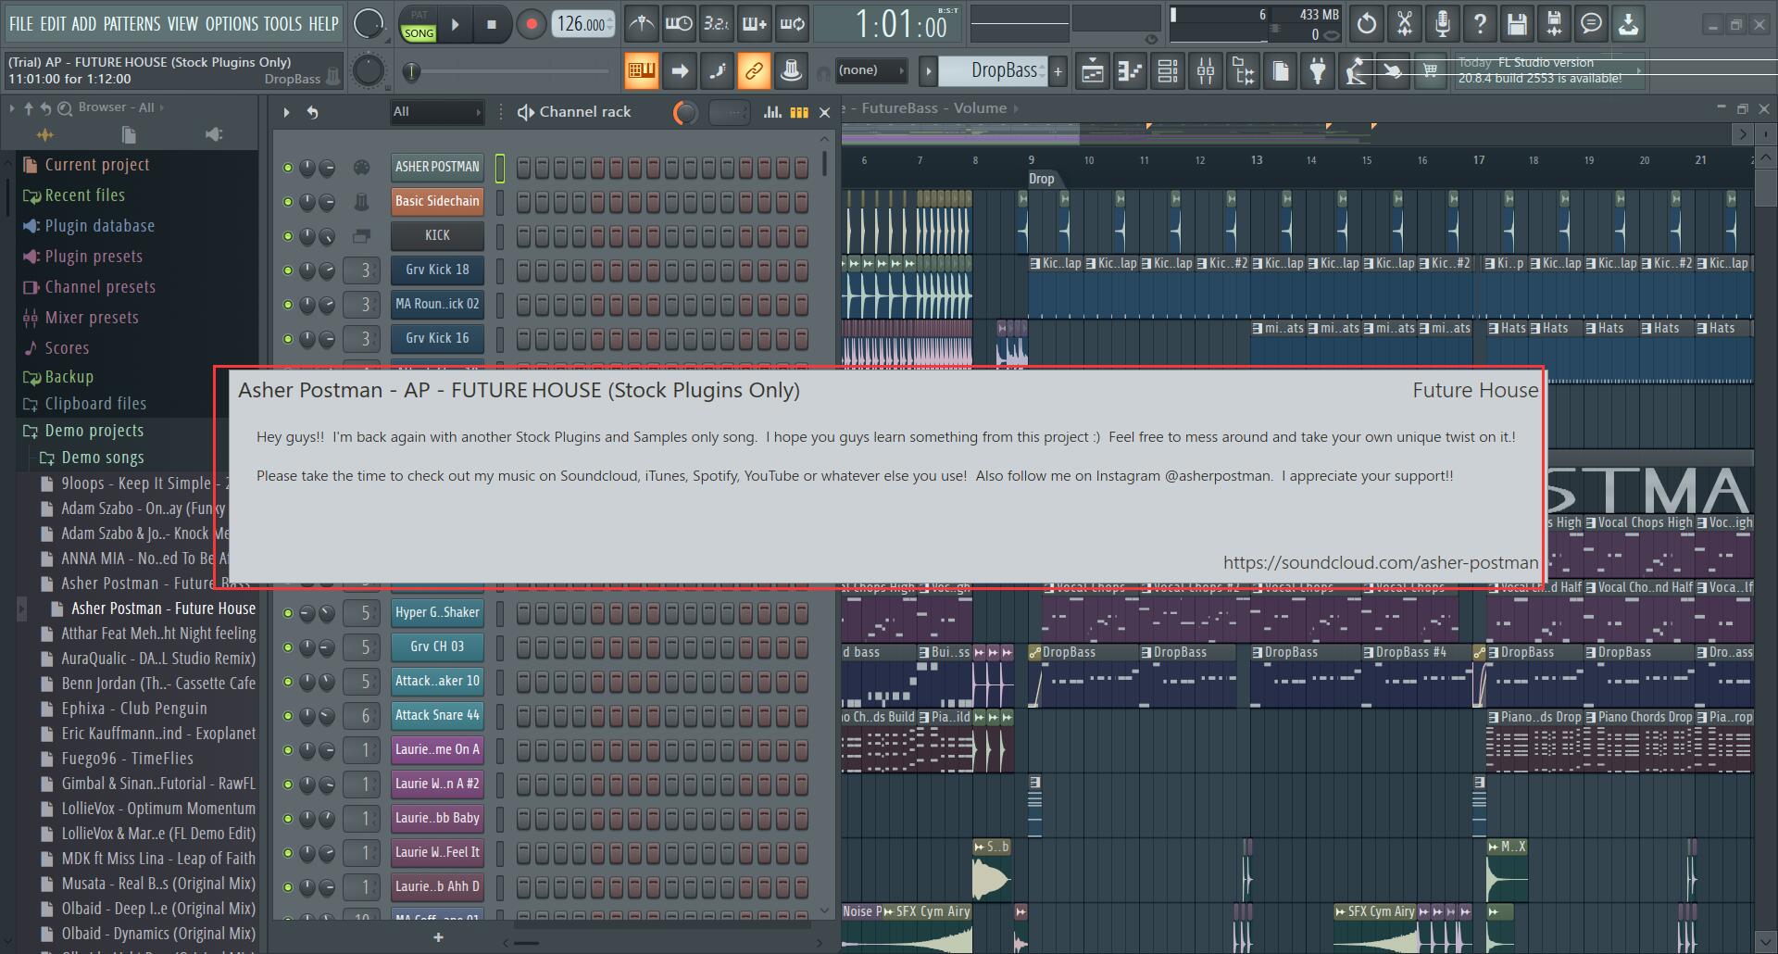Open the (none) snap dropdown
The image size is (1778, 954).
(x=871, y=70)
